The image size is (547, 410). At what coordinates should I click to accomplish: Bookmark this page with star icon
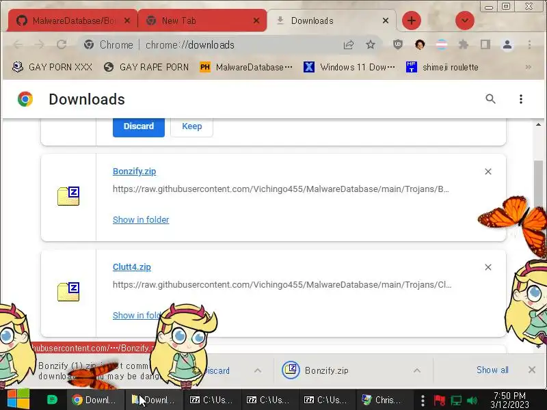point(371,44)
